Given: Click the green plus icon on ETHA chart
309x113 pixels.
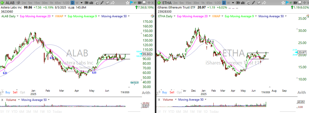Looking at the screenshot, I should click(159, 3).
